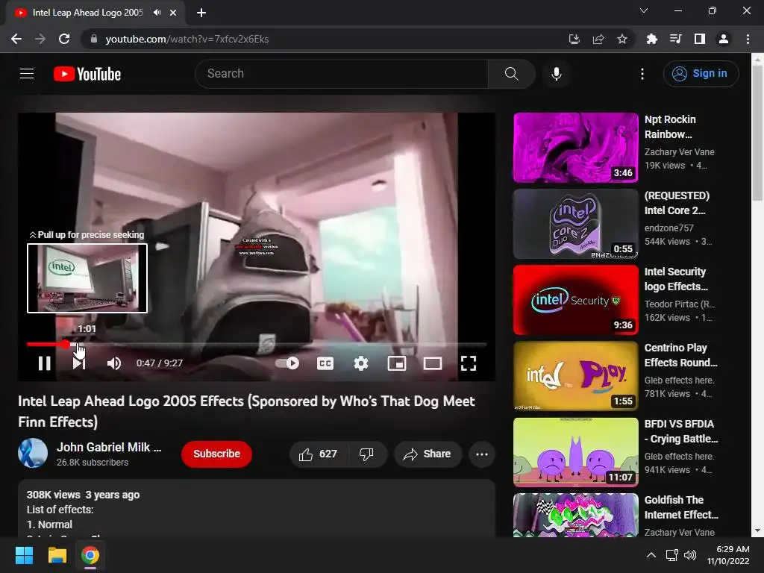Open John Gabriel Milk channel name link
Image resolution: width=764 pixels, height=573 pixels.
(109, 448)
